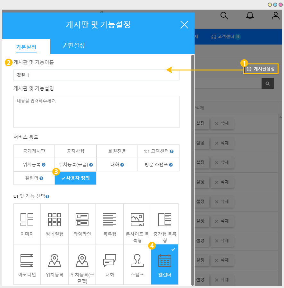Viewport: 284px width, 288px height.
Task: Pick the 대화 chat bubble icon
Action: tap(110, 261)
